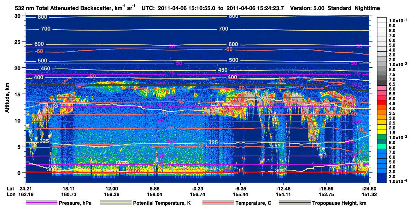410x210 pixels.
Task: Click longitude value '160.73'
Action: coord(68,194)
